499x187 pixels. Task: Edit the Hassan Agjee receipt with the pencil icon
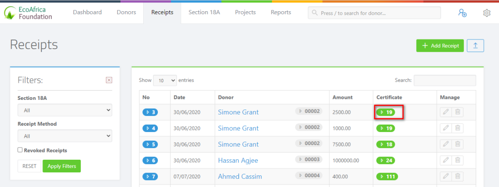(x=446, y=160)
